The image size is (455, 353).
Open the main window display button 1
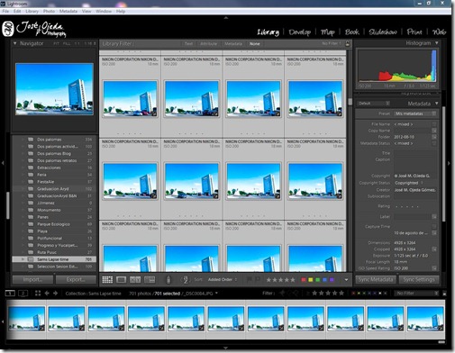click(10, 294)
